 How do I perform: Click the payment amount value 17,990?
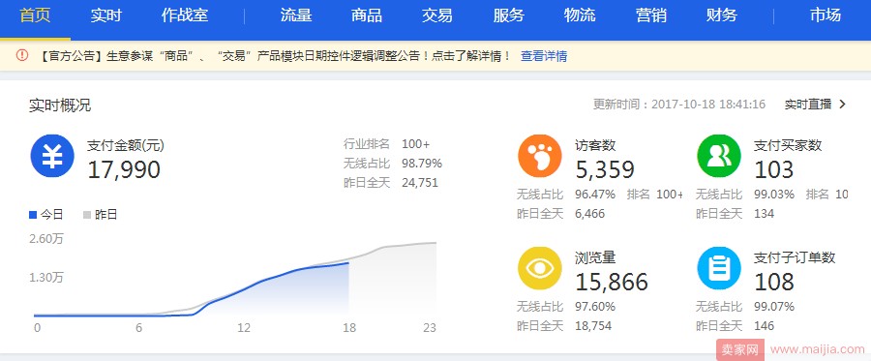pos(124,170)
